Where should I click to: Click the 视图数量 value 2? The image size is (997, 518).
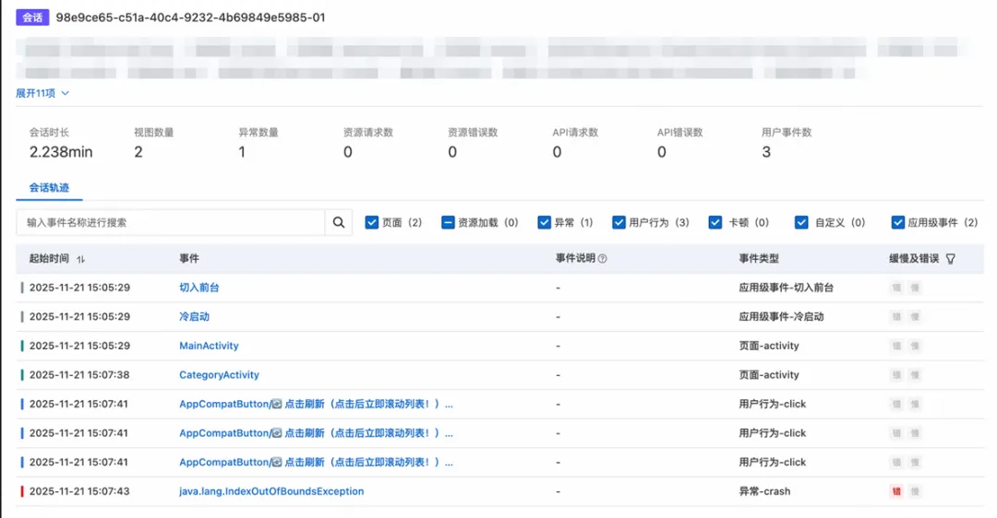click(x=138, y=152)
